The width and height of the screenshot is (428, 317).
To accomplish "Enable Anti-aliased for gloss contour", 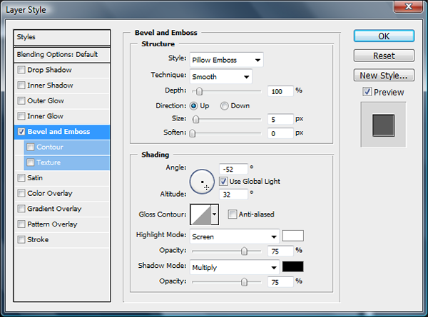I will 233,214.
